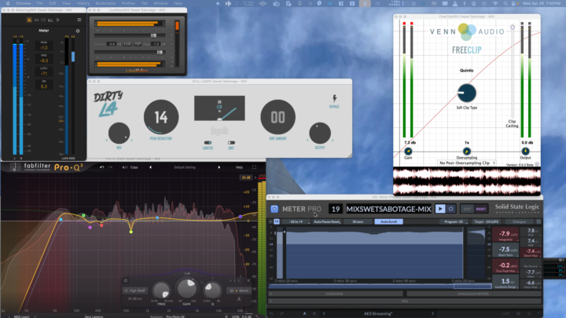This screenshot has width=566, height=318.
Task: Click the Dirt Amount dial in Dirty LA
Action: (278, 117)
